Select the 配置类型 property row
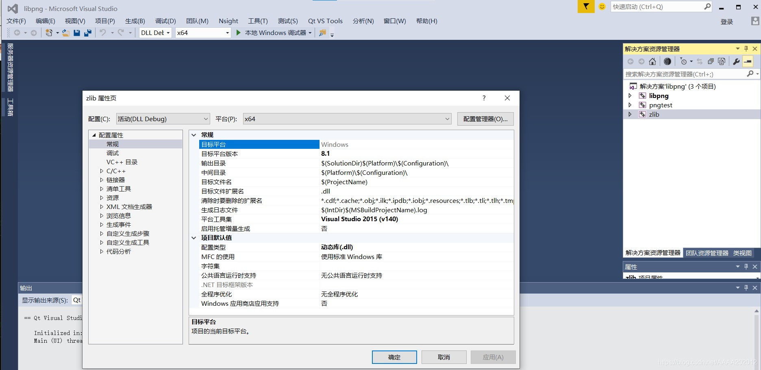Viewport: 761px width, 370px height. click(x=356, y=247)
